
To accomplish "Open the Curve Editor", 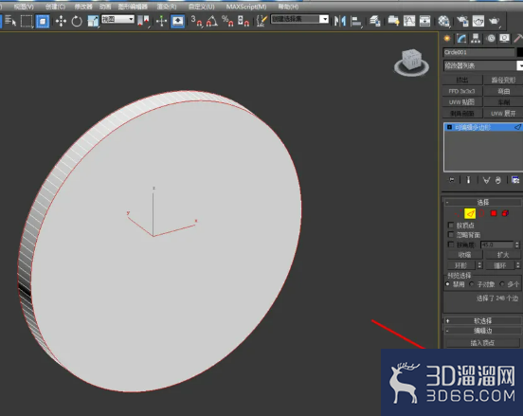I will [x=409, y=21].
